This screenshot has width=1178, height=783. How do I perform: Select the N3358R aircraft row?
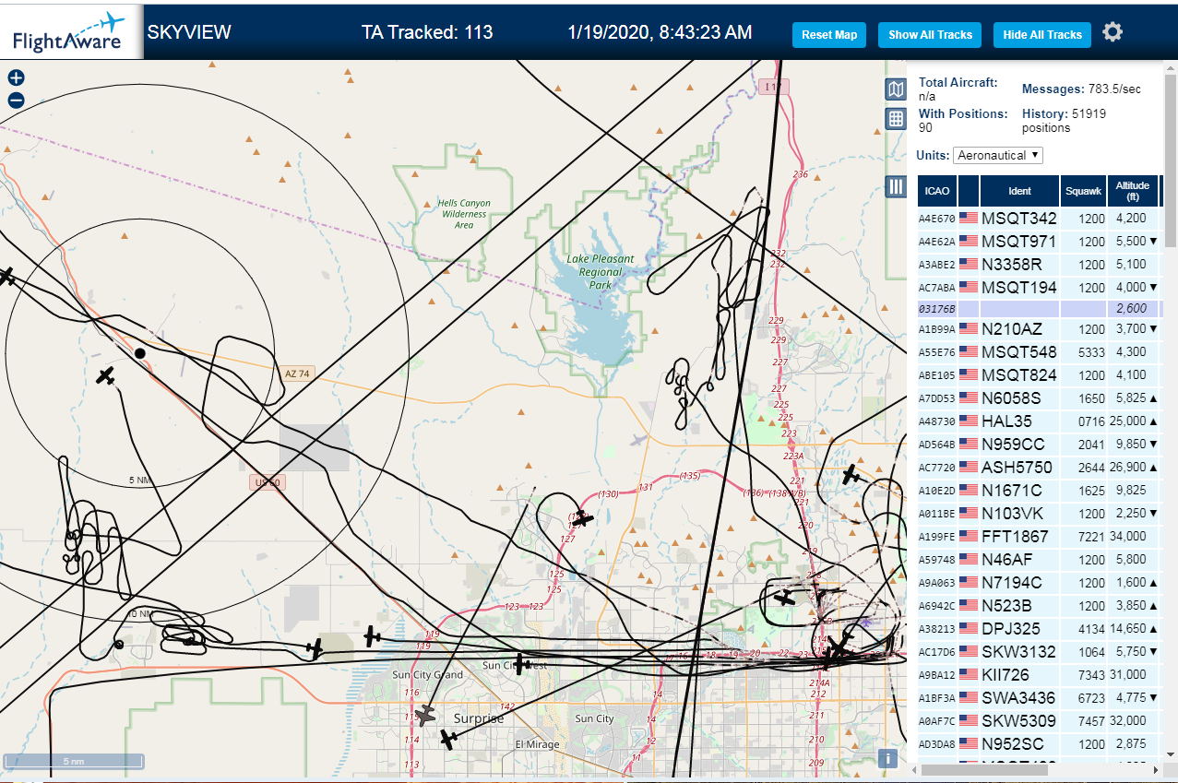coord(1041,265)
